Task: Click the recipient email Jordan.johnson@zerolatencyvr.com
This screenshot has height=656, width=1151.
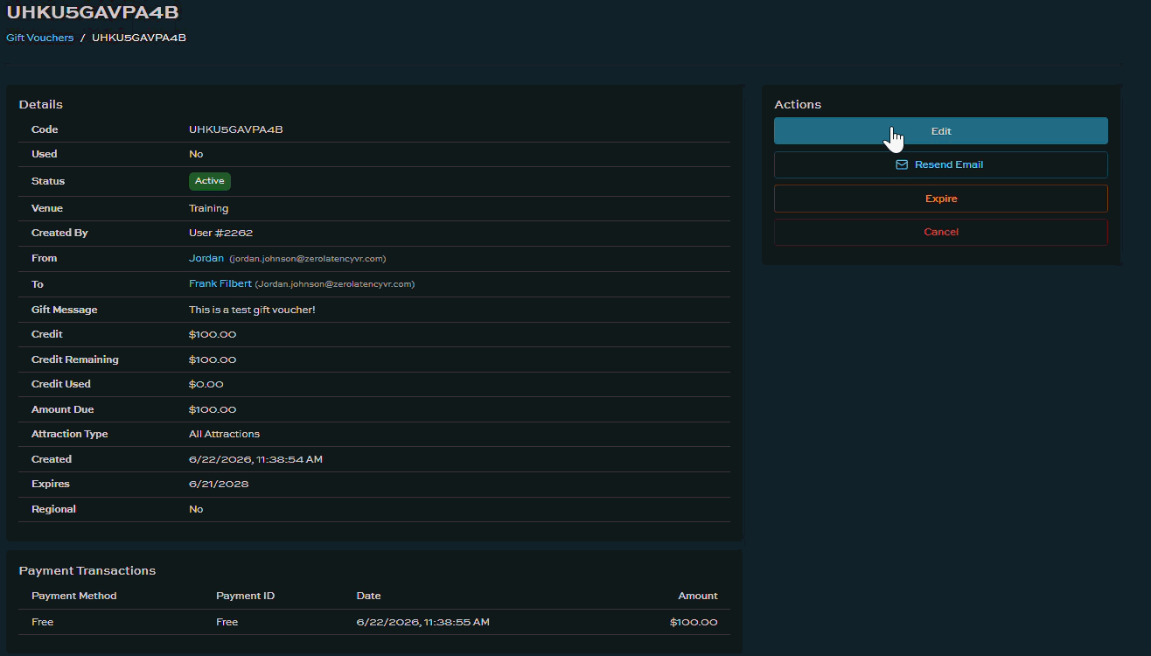Action: point(335,284)
